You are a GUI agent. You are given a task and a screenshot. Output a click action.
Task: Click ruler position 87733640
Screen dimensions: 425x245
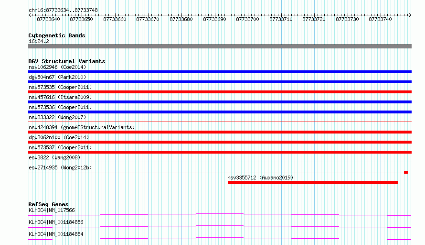49,19
